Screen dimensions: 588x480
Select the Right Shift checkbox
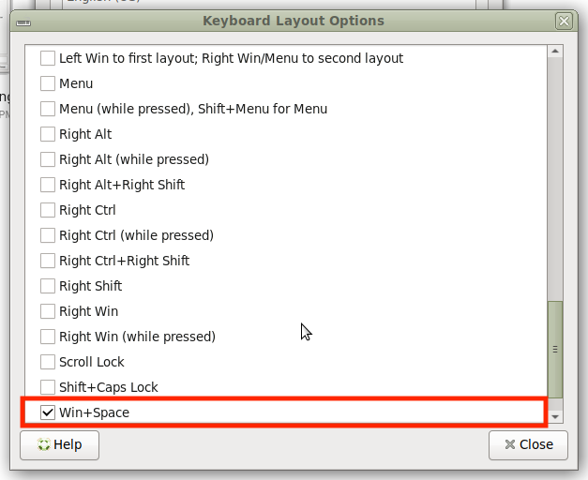coord(48,286)
